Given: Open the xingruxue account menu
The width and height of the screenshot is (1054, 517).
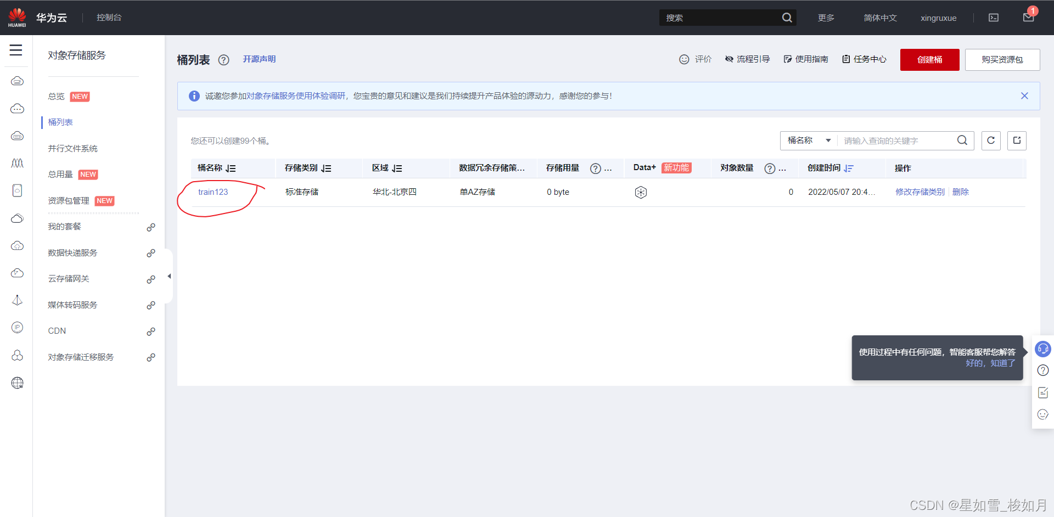Looking at the screenshot, I should (x=939, y=18).
